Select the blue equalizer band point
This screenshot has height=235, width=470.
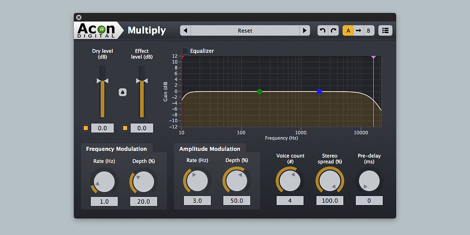coord(319,92)
